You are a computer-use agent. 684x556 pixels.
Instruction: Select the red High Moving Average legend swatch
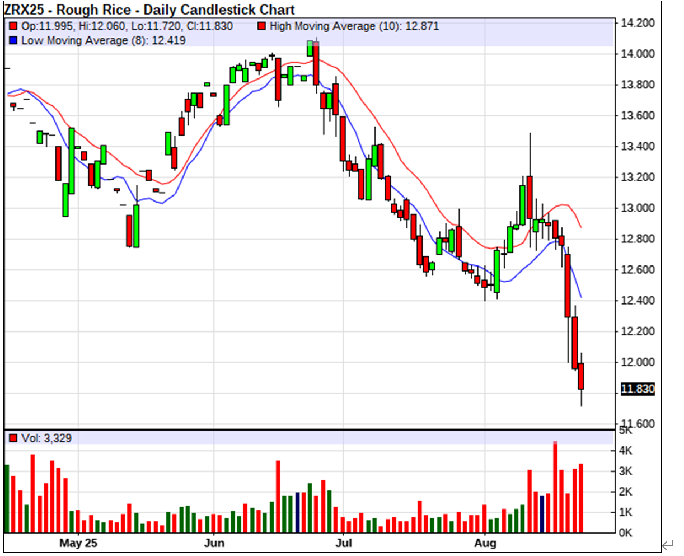click(261, 26)
